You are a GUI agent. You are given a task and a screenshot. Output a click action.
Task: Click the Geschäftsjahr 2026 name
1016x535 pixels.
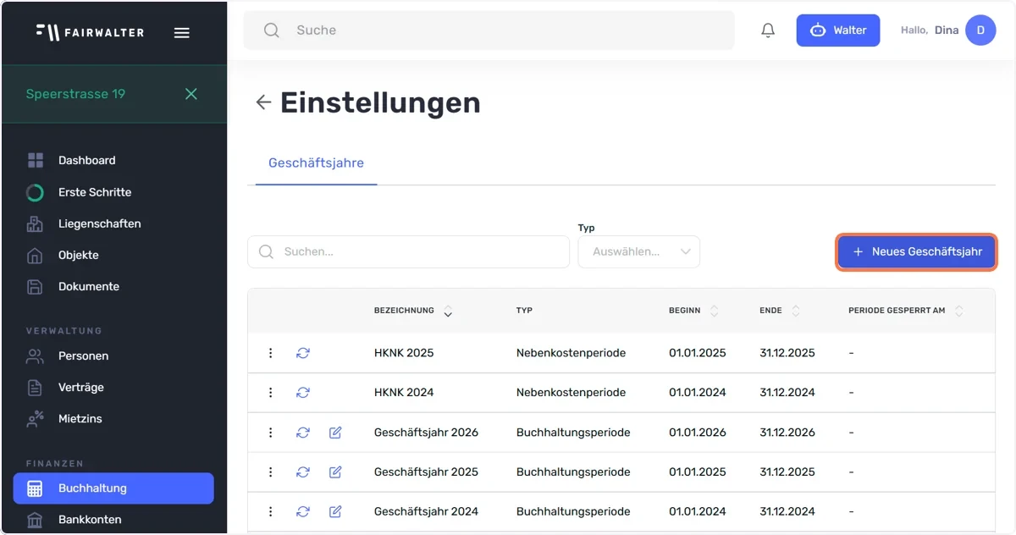tap(426, 433)
